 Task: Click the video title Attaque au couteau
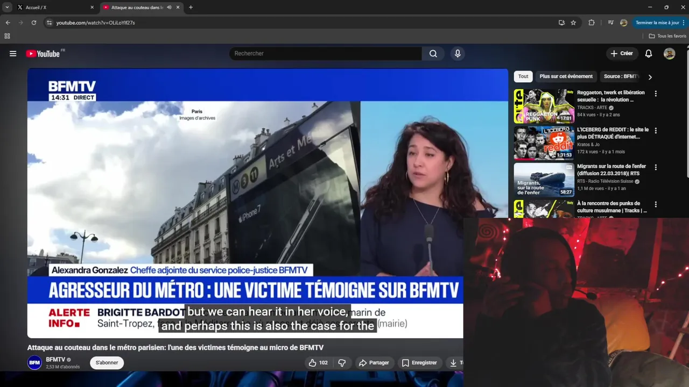click(175, 348)
